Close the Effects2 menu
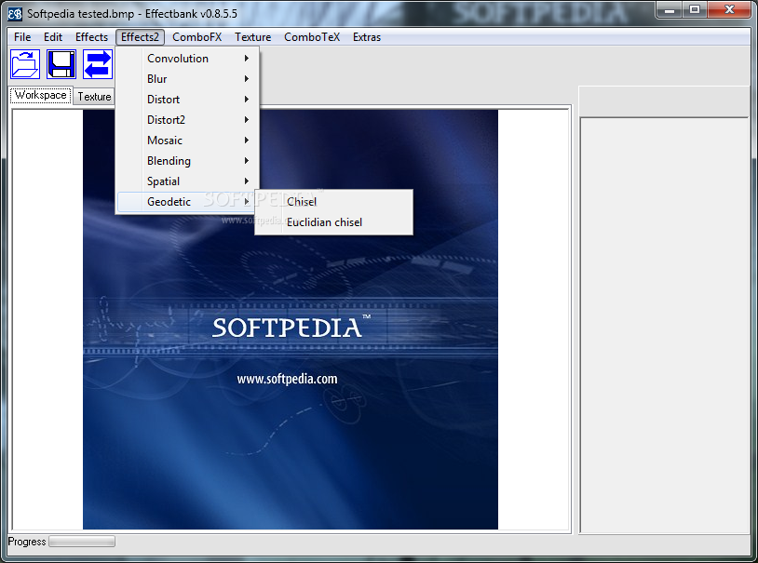Image resolution: width=758 pixels, height=563 pixels. pyautogui.click(x=140, y=37)
